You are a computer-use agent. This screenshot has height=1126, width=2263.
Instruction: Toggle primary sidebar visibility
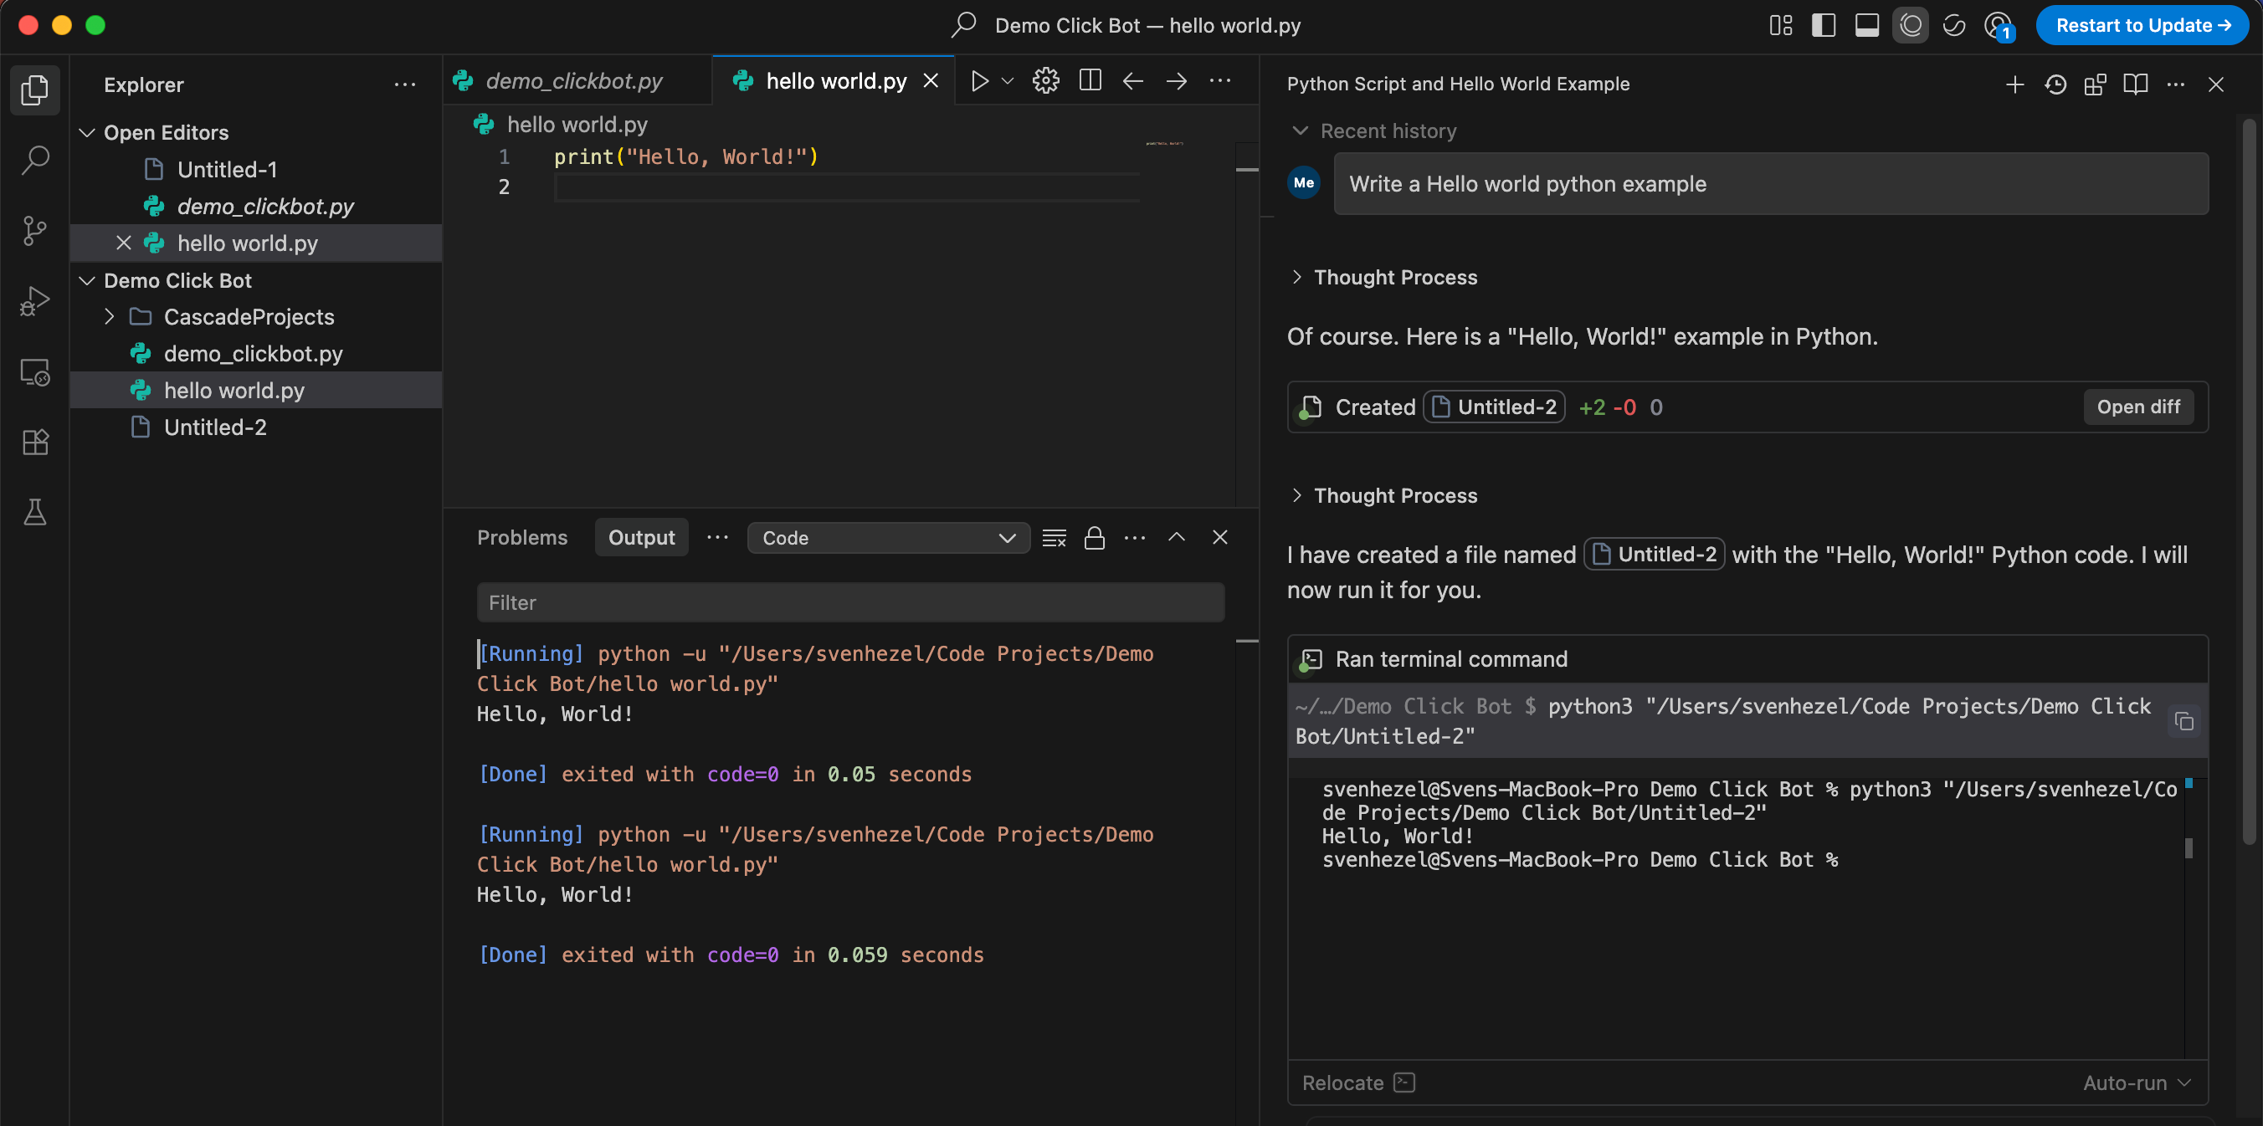click(x=1824, y=25)
